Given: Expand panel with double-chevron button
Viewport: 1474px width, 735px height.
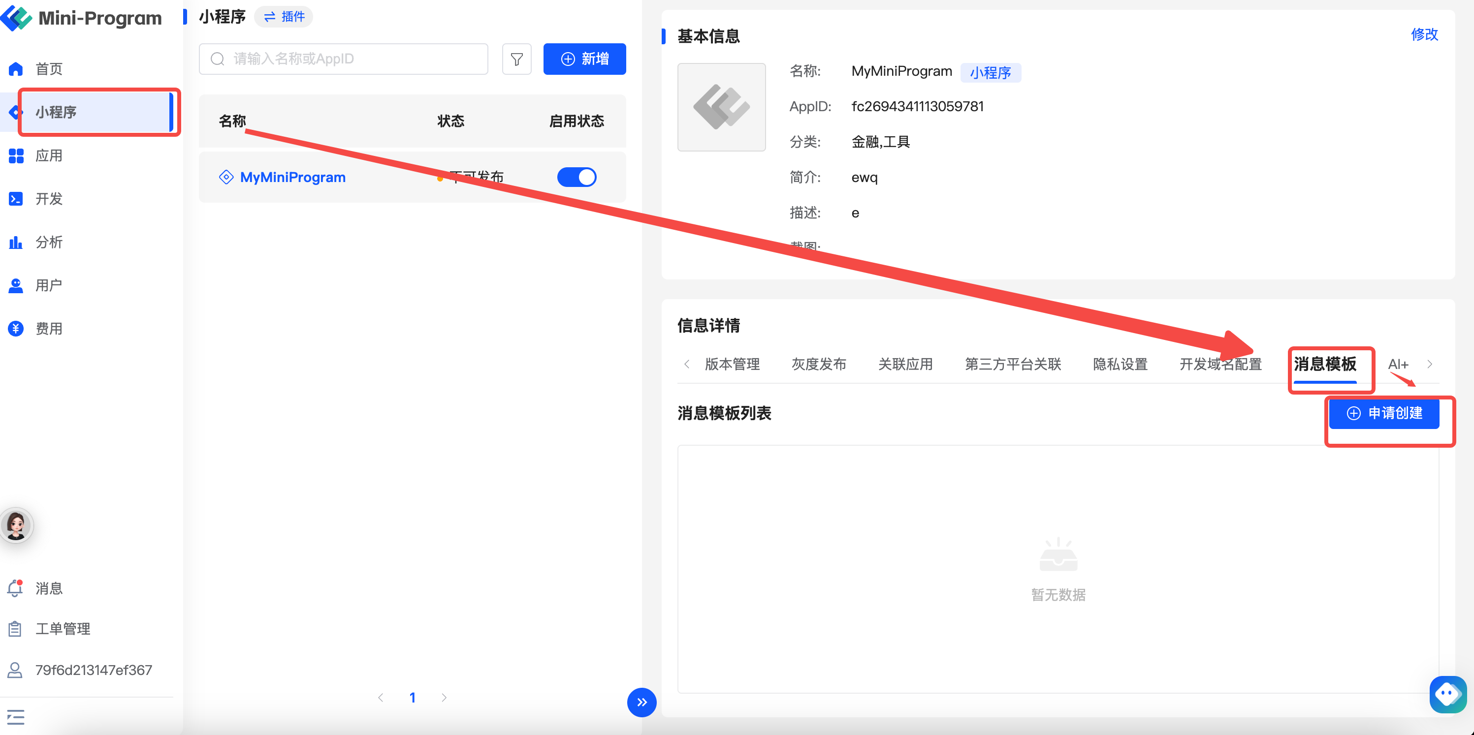Looking at the screenshot, I should coord(641,702).
